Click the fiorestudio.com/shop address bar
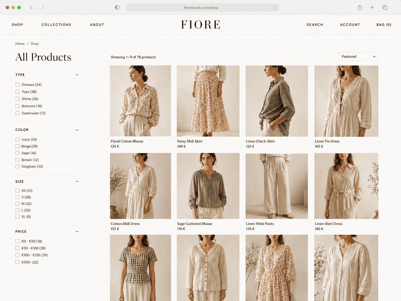401x301 pixels. coord(203,7)
